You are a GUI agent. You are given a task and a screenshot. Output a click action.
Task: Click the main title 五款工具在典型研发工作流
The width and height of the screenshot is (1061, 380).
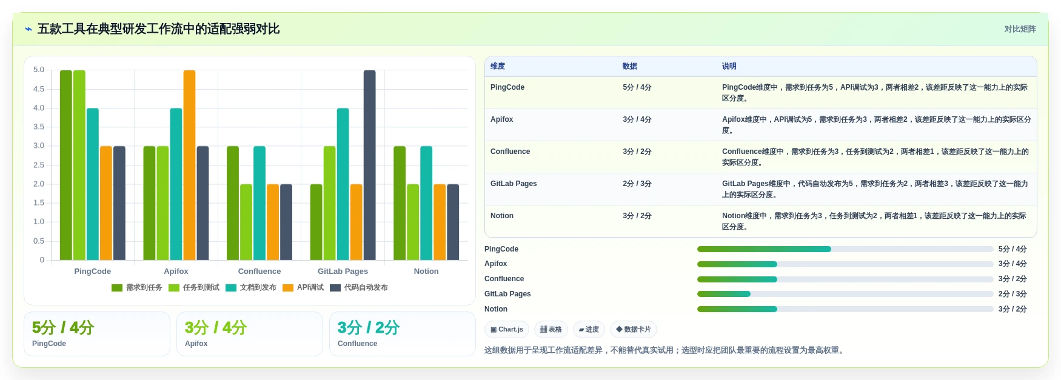pyautogui.click(x=158, y=29)
